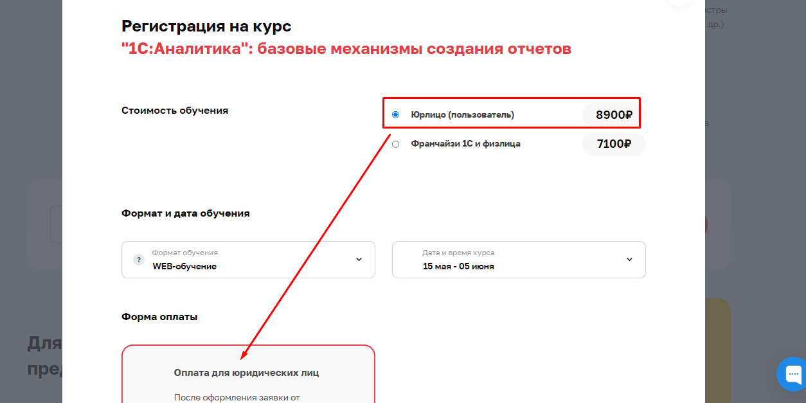Open the live chat bubble icon
The image size is (806, 403).
click(x=792, y=374)
